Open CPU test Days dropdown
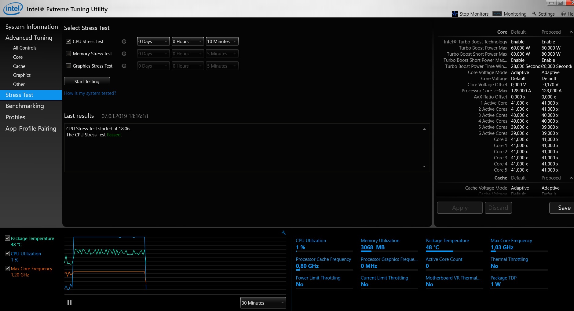The width and height of the screenshot is (574, 311). click(x=153, y=41)
